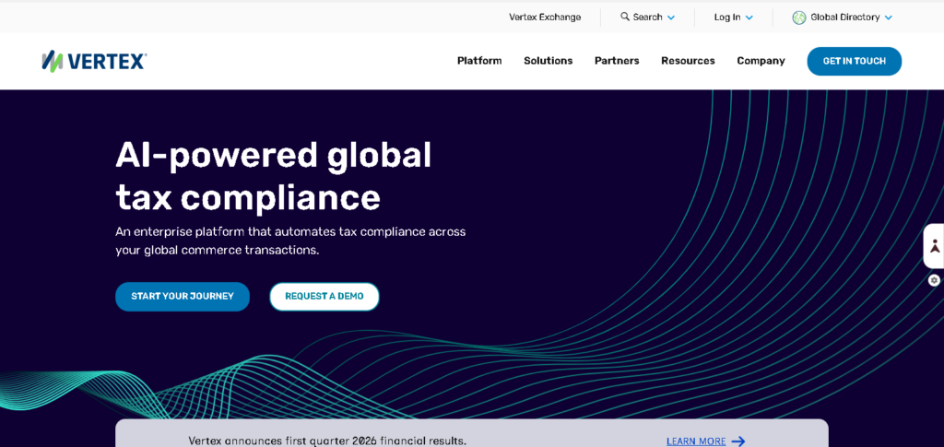The width and height of the screenshot is (944, 447).
Task: Click the Get In Touch button
Action: point(855,62)
